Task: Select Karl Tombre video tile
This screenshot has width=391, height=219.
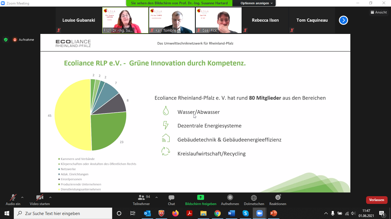Action: pyautogui.click(x=172, y=20)
